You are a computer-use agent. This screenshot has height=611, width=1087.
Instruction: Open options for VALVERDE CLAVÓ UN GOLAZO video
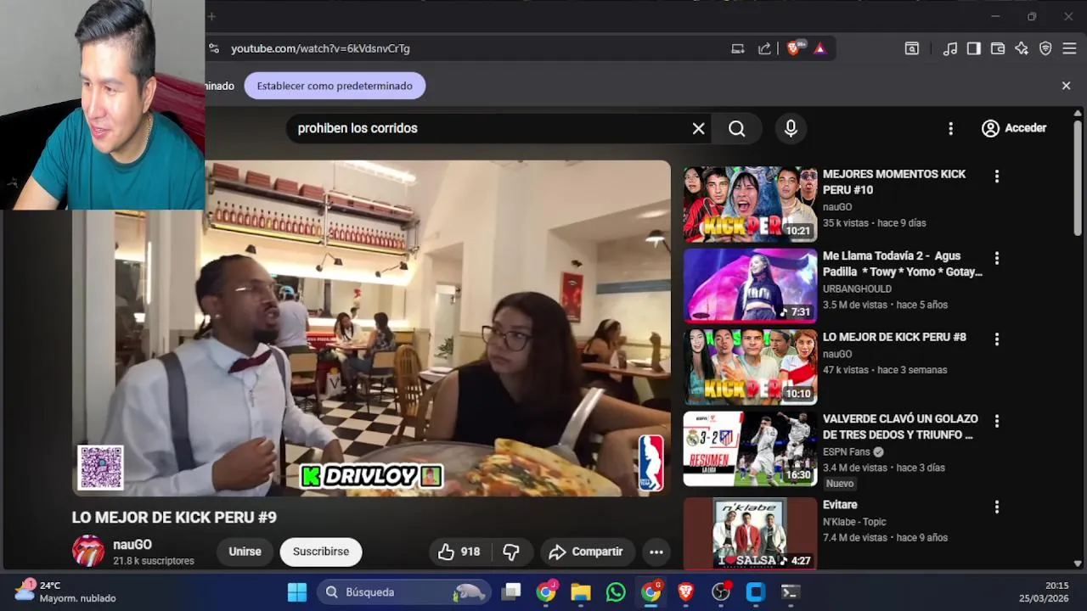coord(997,421)
